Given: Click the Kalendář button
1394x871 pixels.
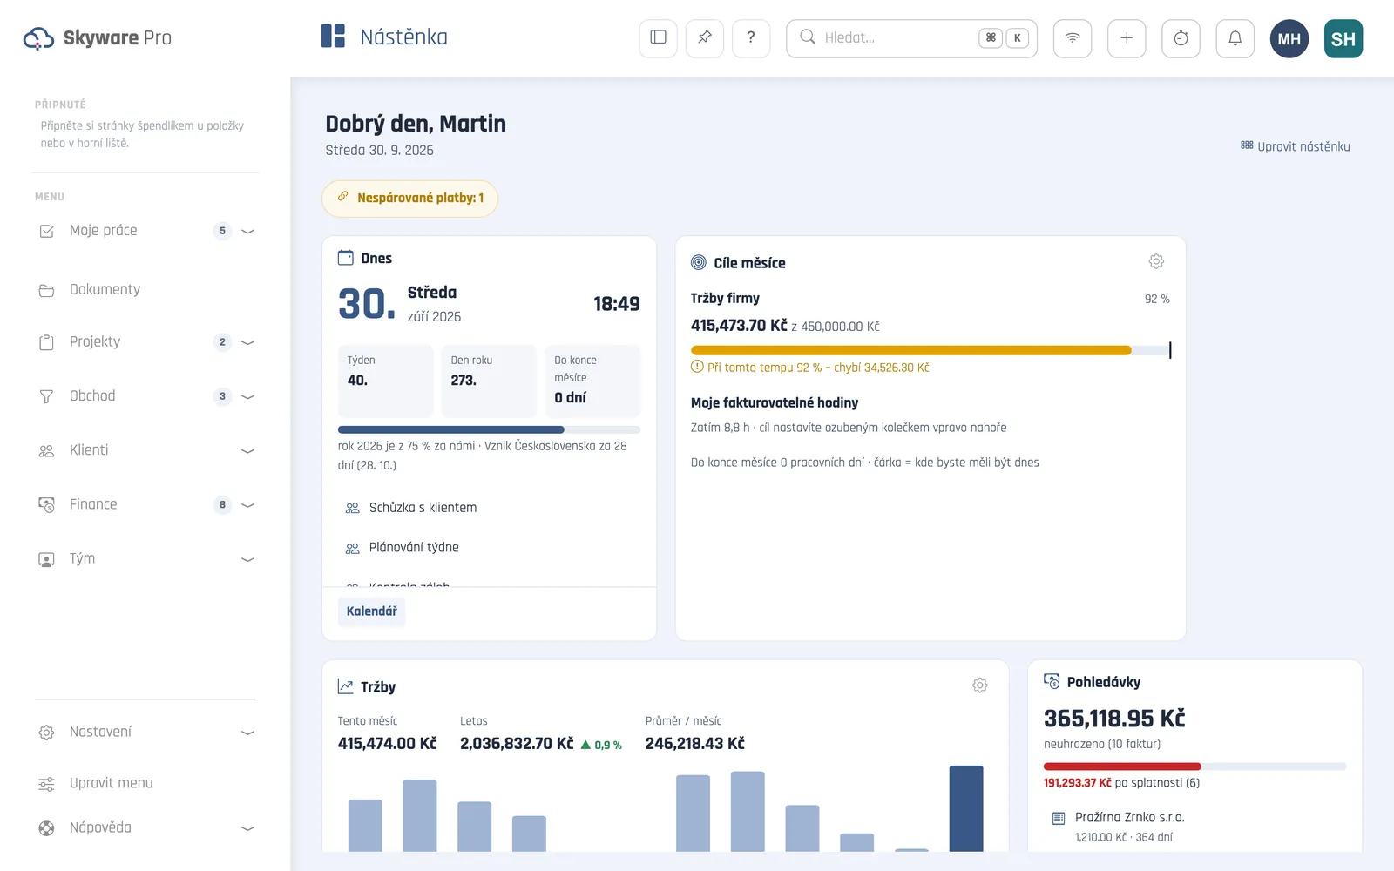Looking at the screenshot, I should 371,611.
